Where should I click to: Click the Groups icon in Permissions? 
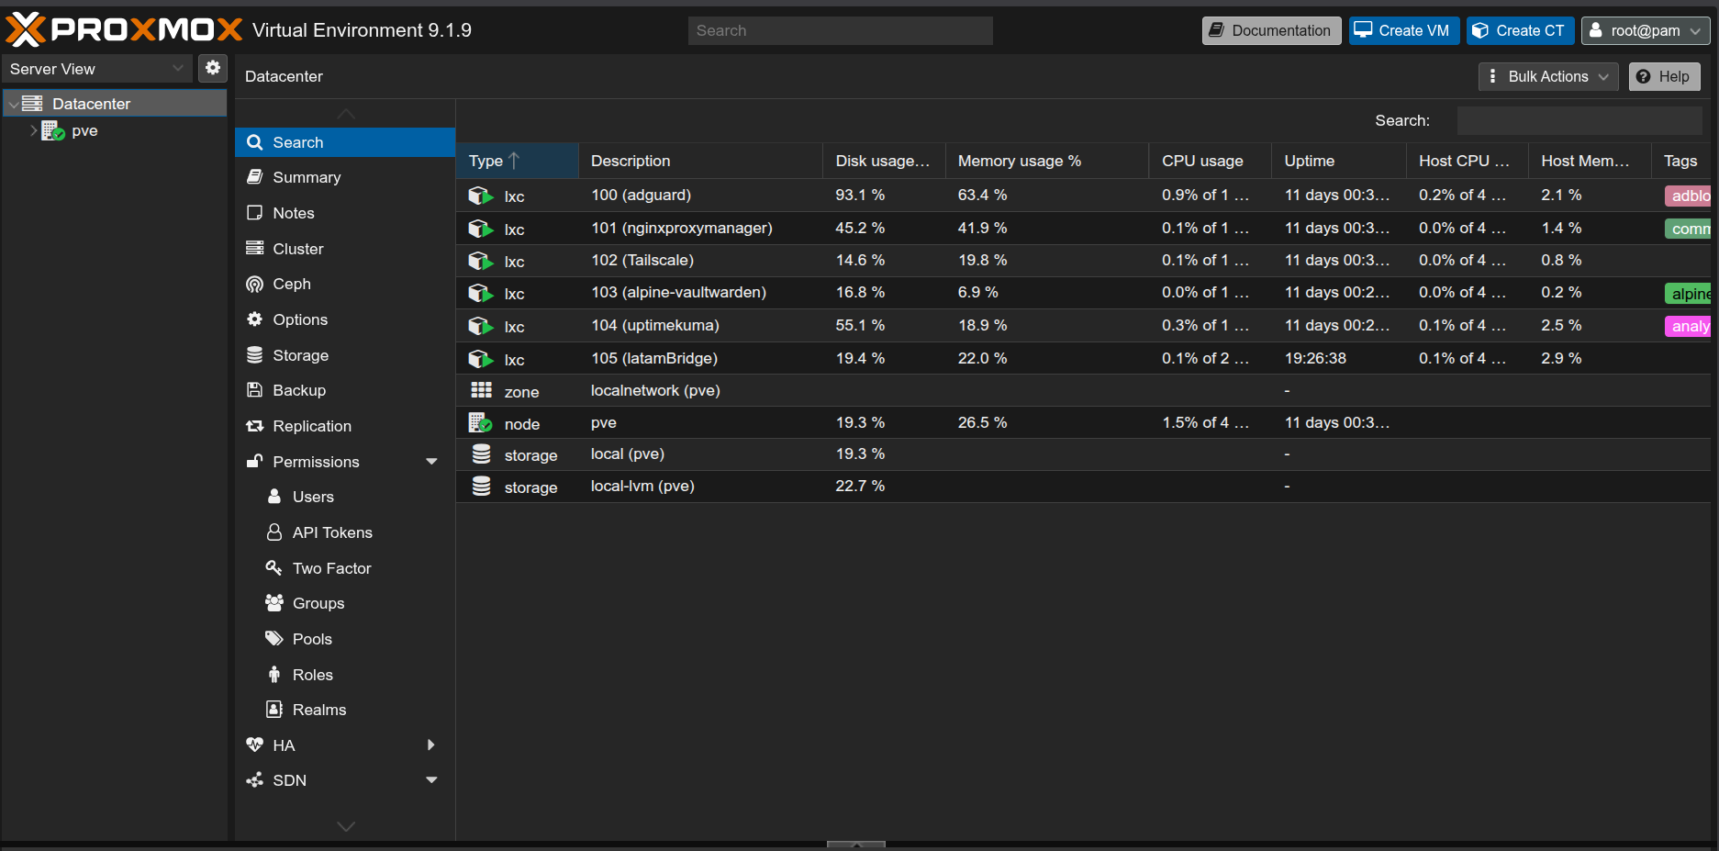(273, 602)
